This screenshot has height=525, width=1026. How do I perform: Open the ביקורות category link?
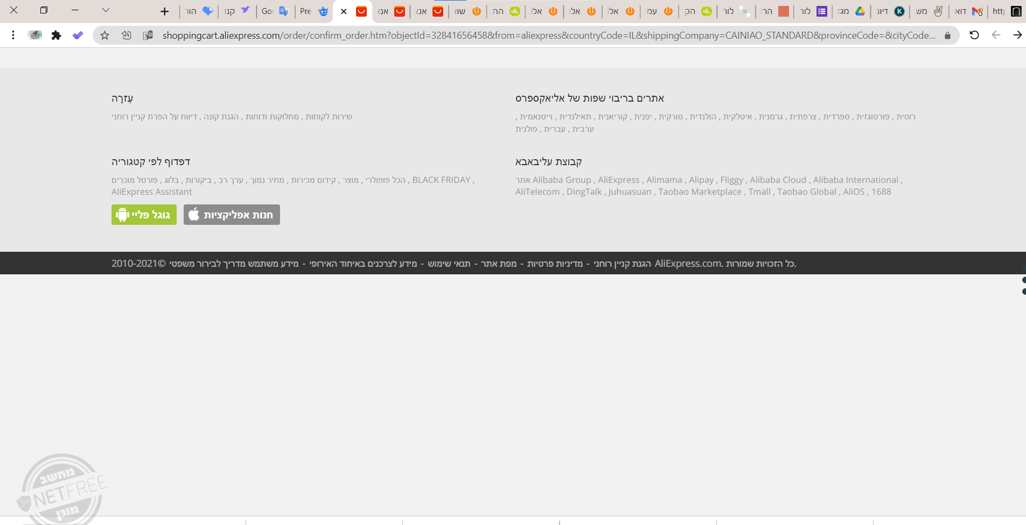[x=199, y=180]
